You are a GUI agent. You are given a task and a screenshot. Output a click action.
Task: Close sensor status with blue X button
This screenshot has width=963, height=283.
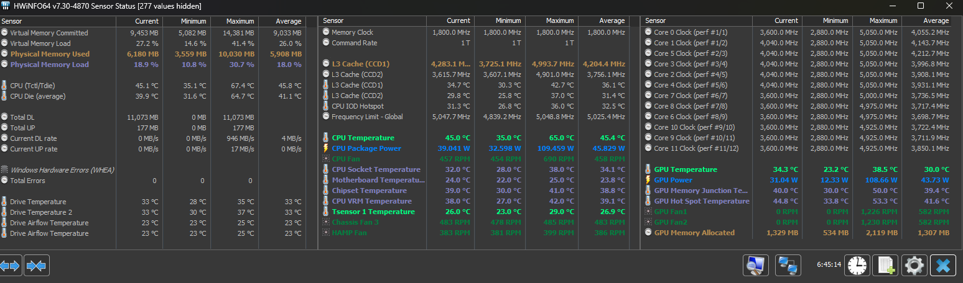coord(943,266)
